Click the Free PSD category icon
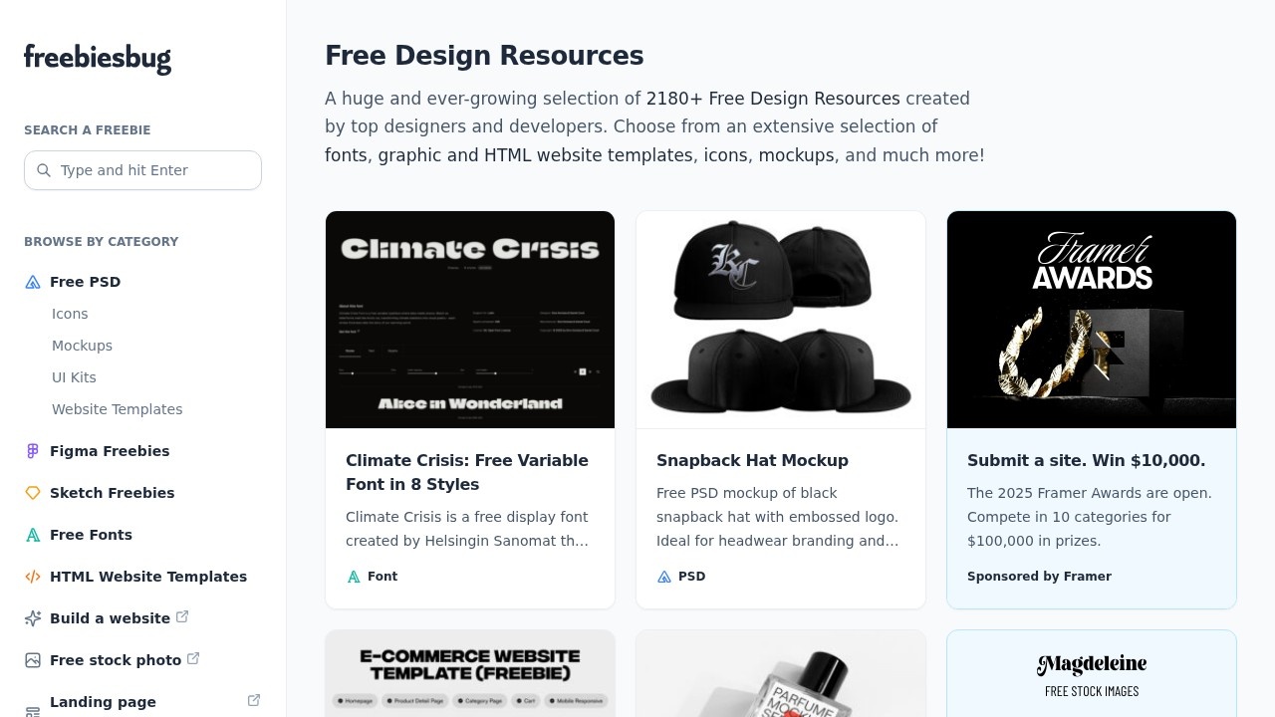The width and height of the screenshot is (1275, 717). tap(33, 282)
